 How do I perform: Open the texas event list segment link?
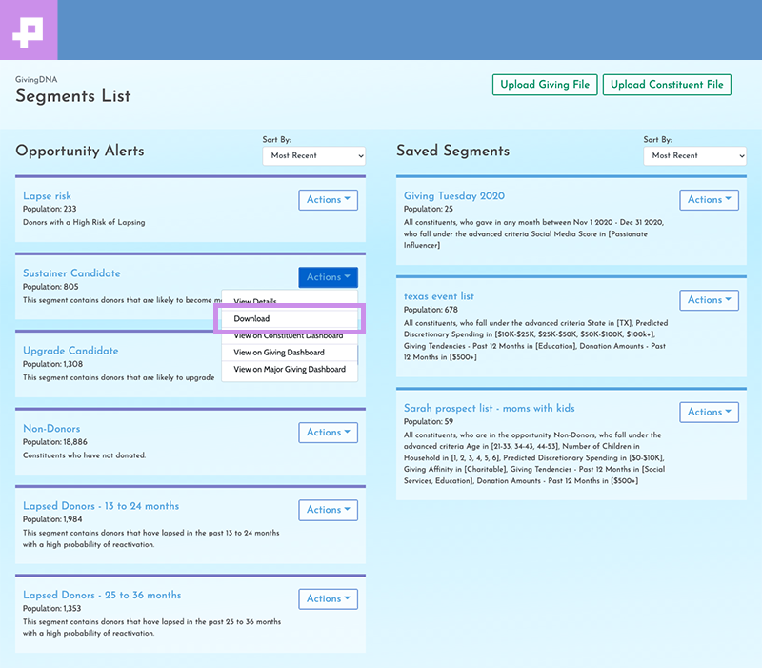pos(439,296)
